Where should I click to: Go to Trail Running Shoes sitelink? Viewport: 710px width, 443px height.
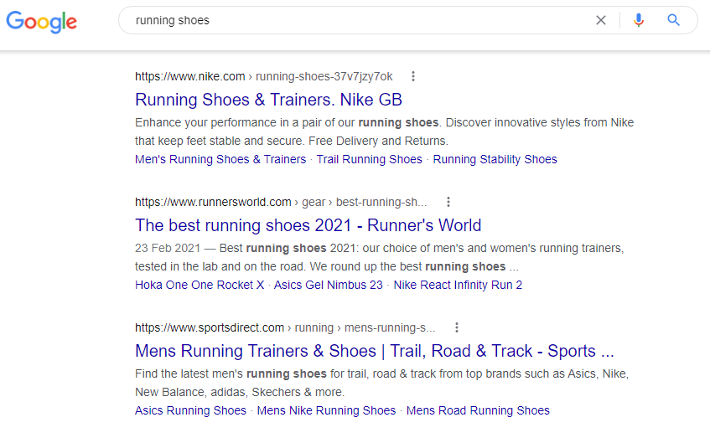(x=369, y=159)
